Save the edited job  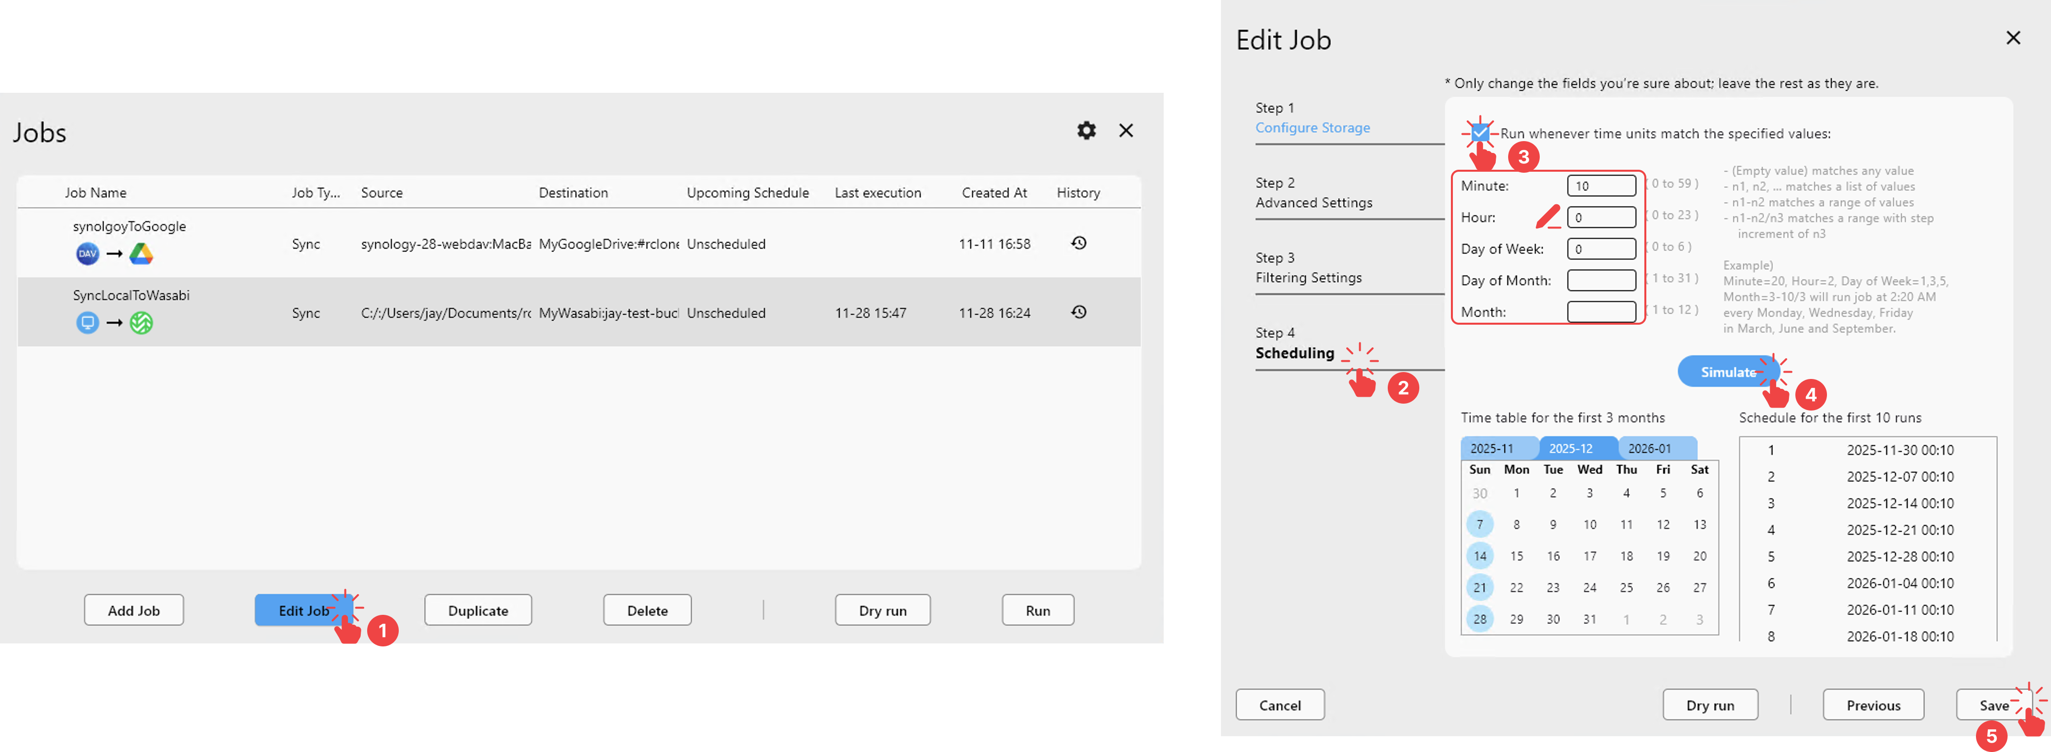[1993, 705]
